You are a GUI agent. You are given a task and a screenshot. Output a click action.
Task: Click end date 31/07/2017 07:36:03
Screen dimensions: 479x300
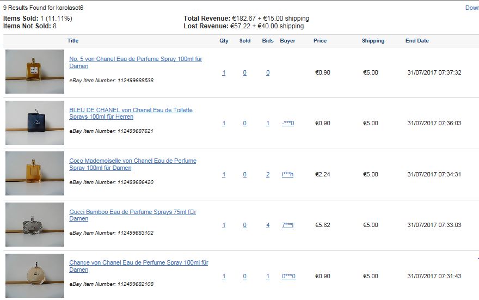(434, 124)
